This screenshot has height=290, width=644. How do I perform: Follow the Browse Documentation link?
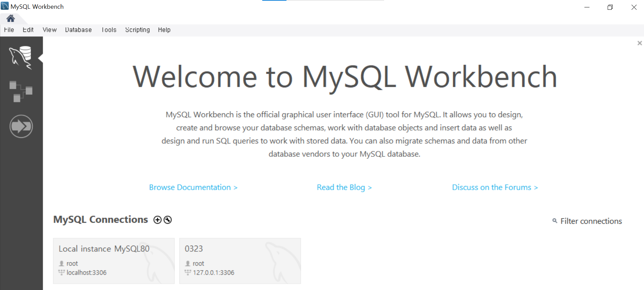click(193, 187)
